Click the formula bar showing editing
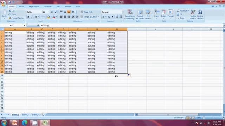The height and width of the screenshot is (126, 225). pyautogui.click(x=131, y=25)
